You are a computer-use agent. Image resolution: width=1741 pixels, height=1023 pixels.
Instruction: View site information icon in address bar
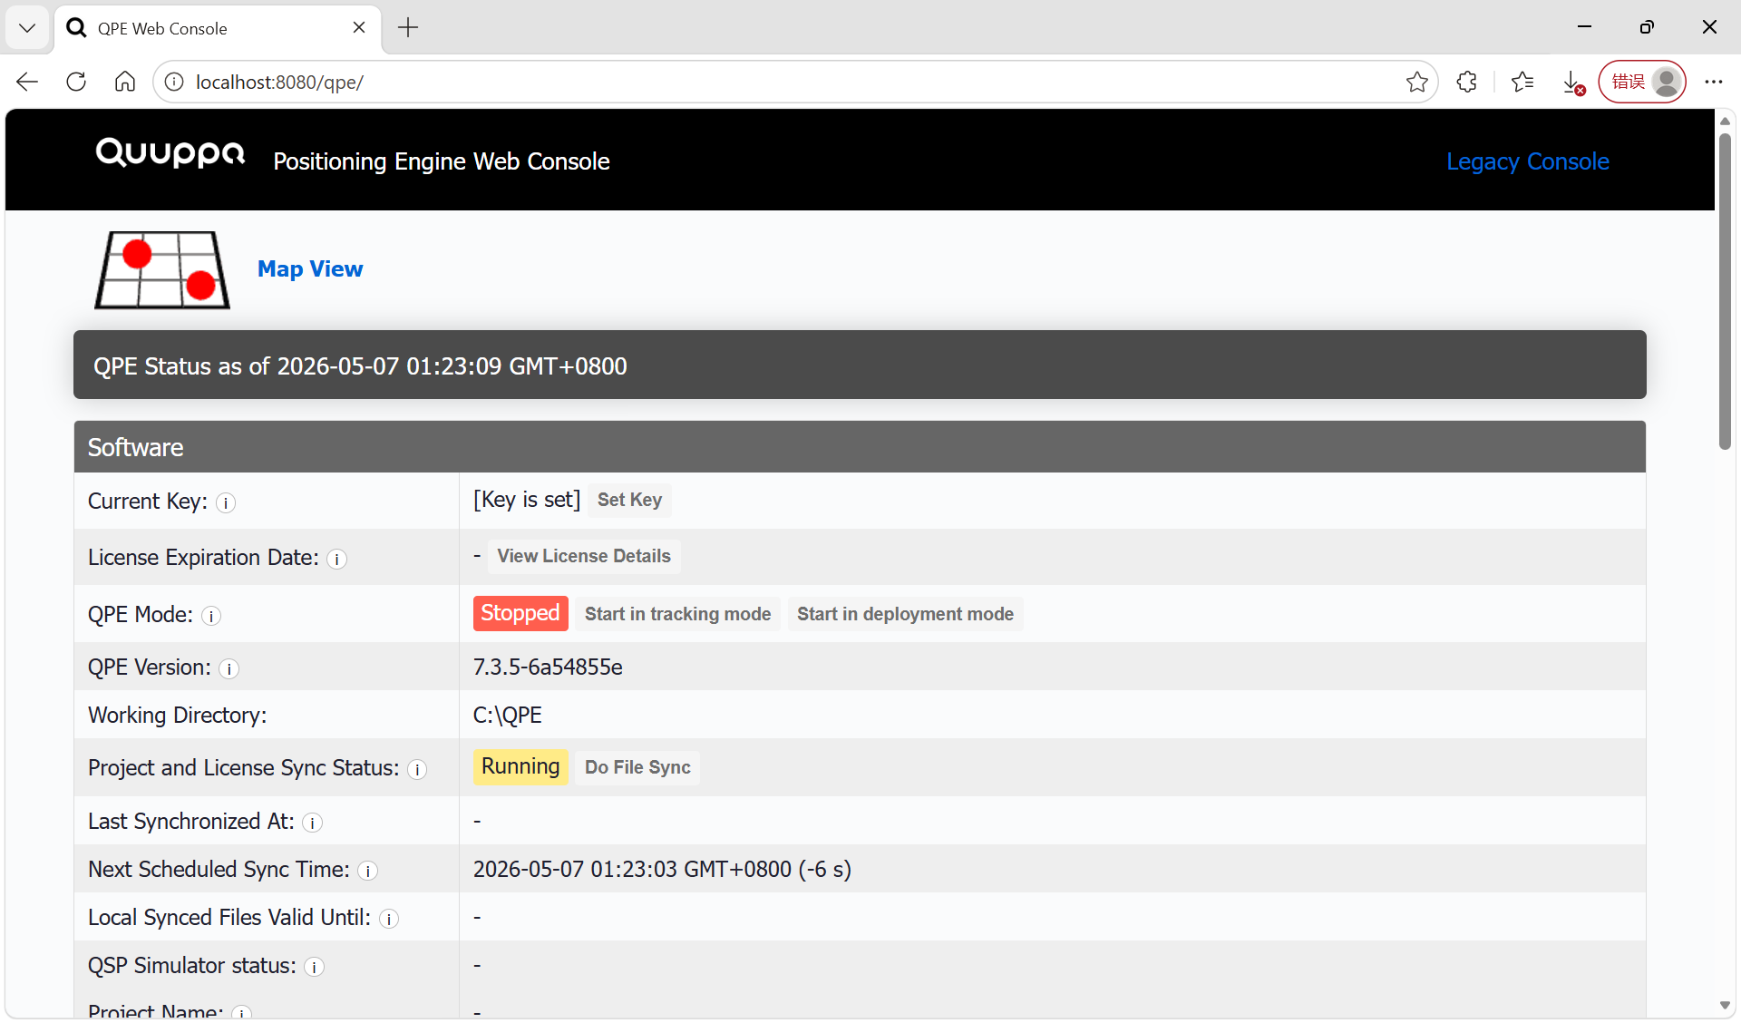point(174,82)
